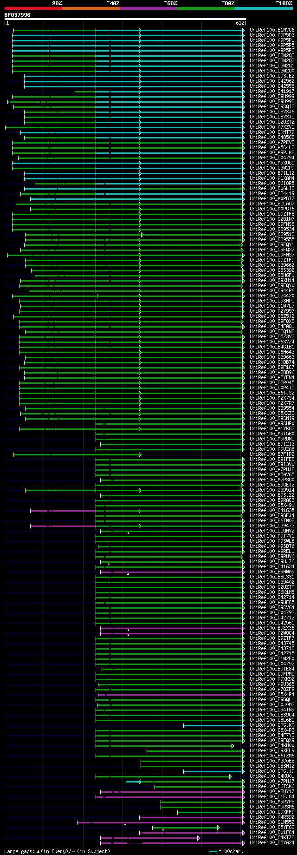Open hit UniRef100_B1MVG6

point(272,30)
